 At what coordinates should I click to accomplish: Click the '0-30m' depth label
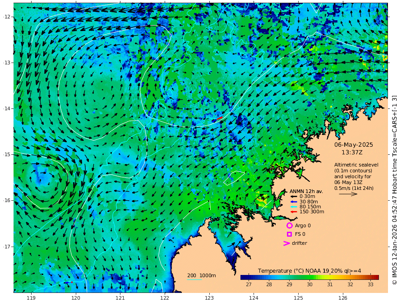point(307,197)
